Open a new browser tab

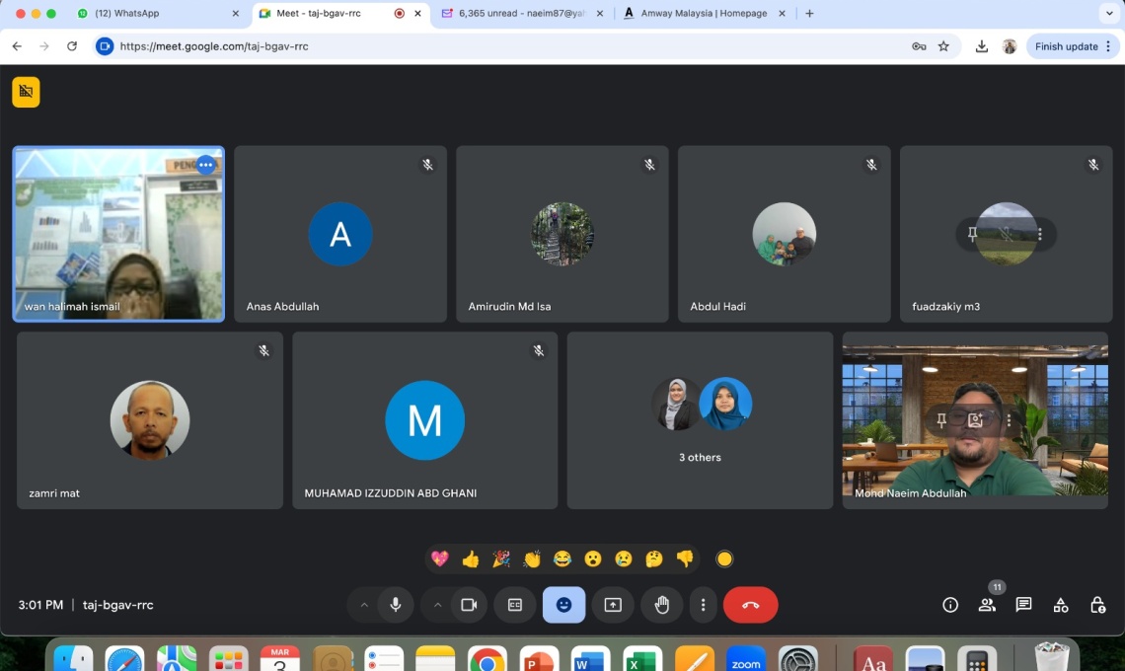coord(809,13)
